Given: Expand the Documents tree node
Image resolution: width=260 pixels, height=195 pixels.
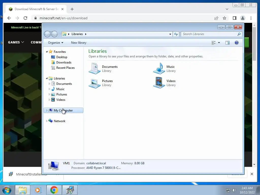Looking at the screenshot, I should [49, 84].
